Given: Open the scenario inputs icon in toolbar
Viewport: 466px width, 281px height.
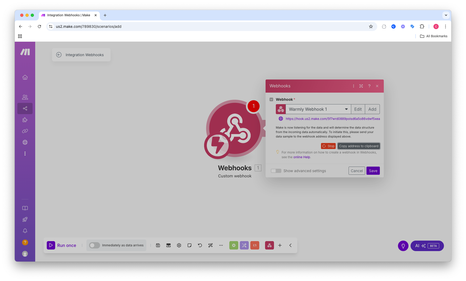Looking at the screenshot, I should click(168, 245).
